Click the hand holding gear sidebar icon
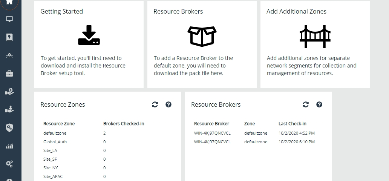The height and width of the screenshot is (181, 389). pyautogui.click(x=9, y=92)
